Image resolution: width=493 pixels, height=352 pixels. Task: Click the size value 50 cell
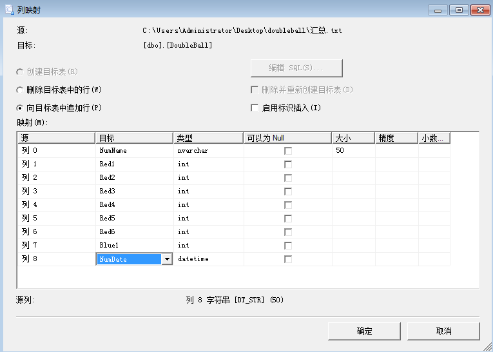coord(354,151)
